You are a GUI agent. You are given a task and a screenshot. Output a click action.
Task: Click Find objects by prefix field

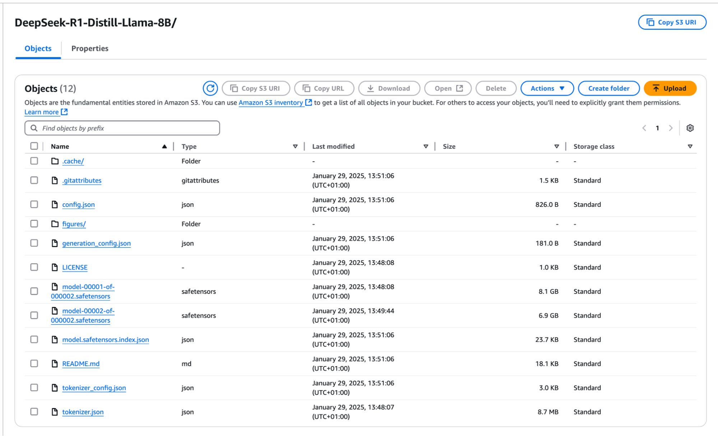tap(122, 128)
